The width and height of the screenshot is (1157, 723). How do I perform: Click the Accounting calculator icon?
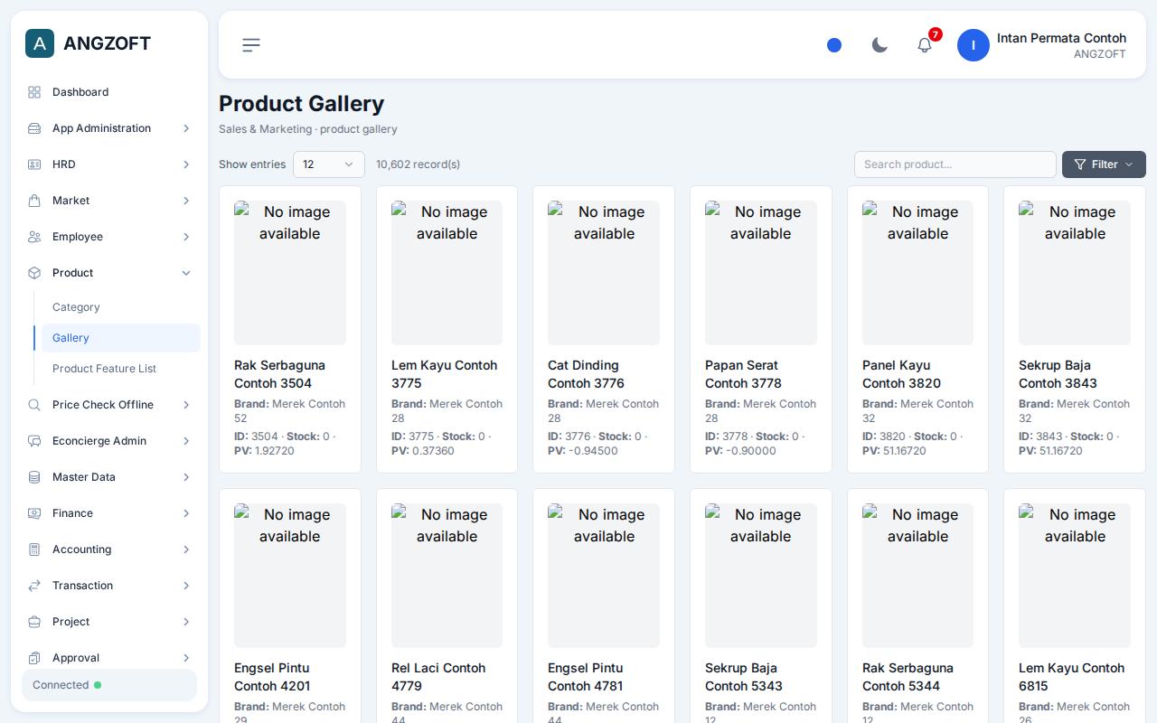click(x=34, y=549)
